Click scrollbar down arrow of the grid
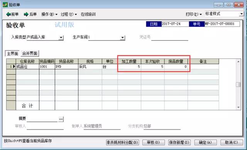This screenshot has width=247, height=150. pyautogui.click(x=239, y=107)
